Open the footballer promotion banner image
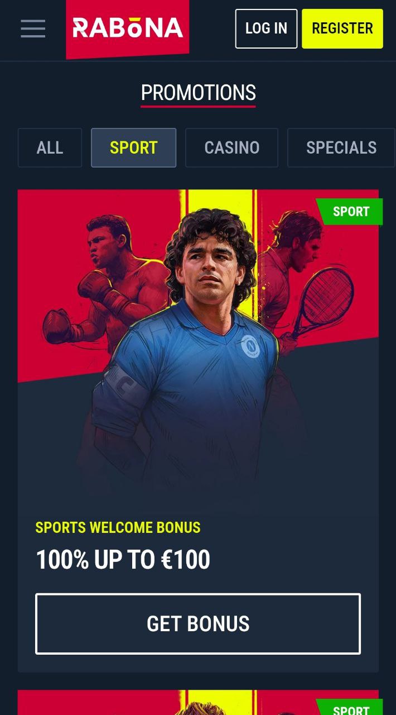Image resolution: width=396 pixels, height=715 pixels. 198,346
